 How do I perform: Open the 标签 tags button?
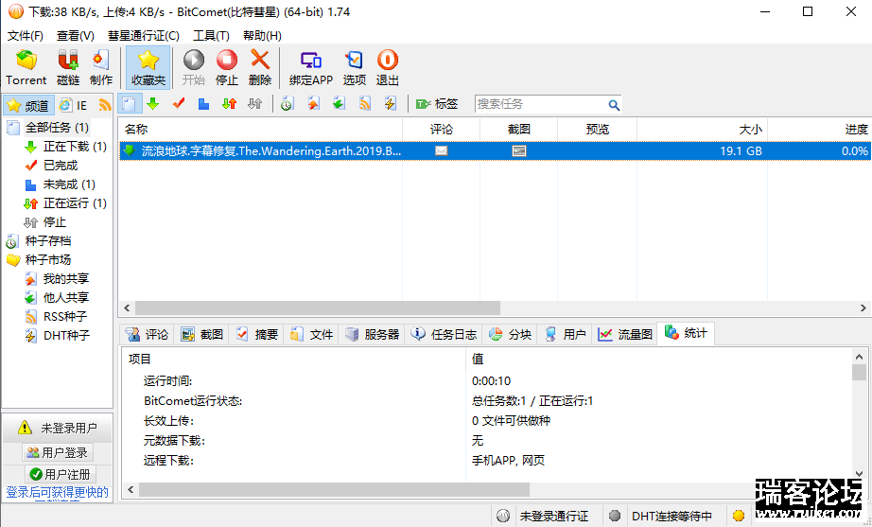[x=437, y=104]
